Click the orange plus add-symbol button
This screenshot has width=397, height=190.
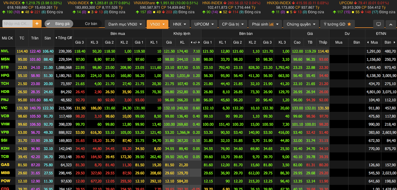point(37,24)
